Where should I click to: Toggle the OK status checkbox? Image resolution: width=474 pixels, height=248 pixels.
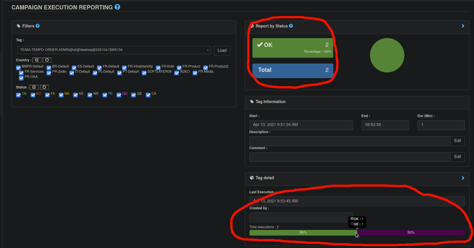coord(19,95)
